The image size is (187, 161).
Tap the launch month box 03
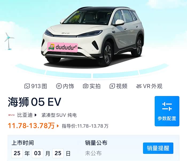pos(37,153)
